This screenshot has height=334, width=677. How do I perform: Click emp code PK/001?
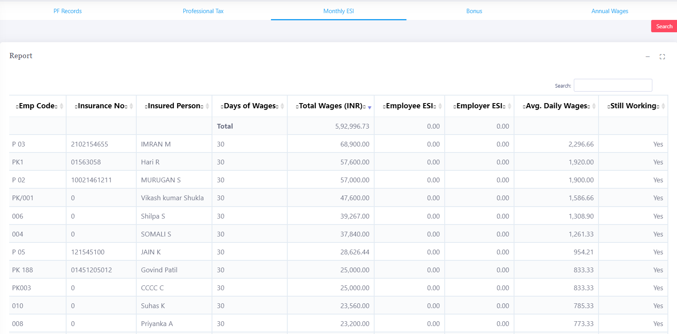point(23,198)
